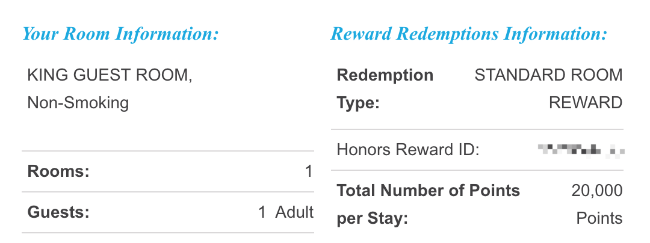This screenshot has width=650, height=243.
Task: Select the "KING GUEST ROOM," text
Action: tap(110, 76)
